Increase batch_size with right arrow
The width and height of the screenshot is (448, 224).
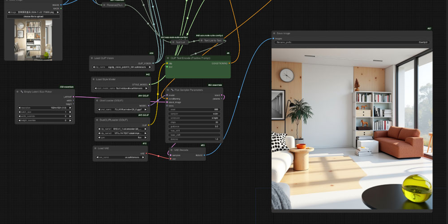(70, 112)
